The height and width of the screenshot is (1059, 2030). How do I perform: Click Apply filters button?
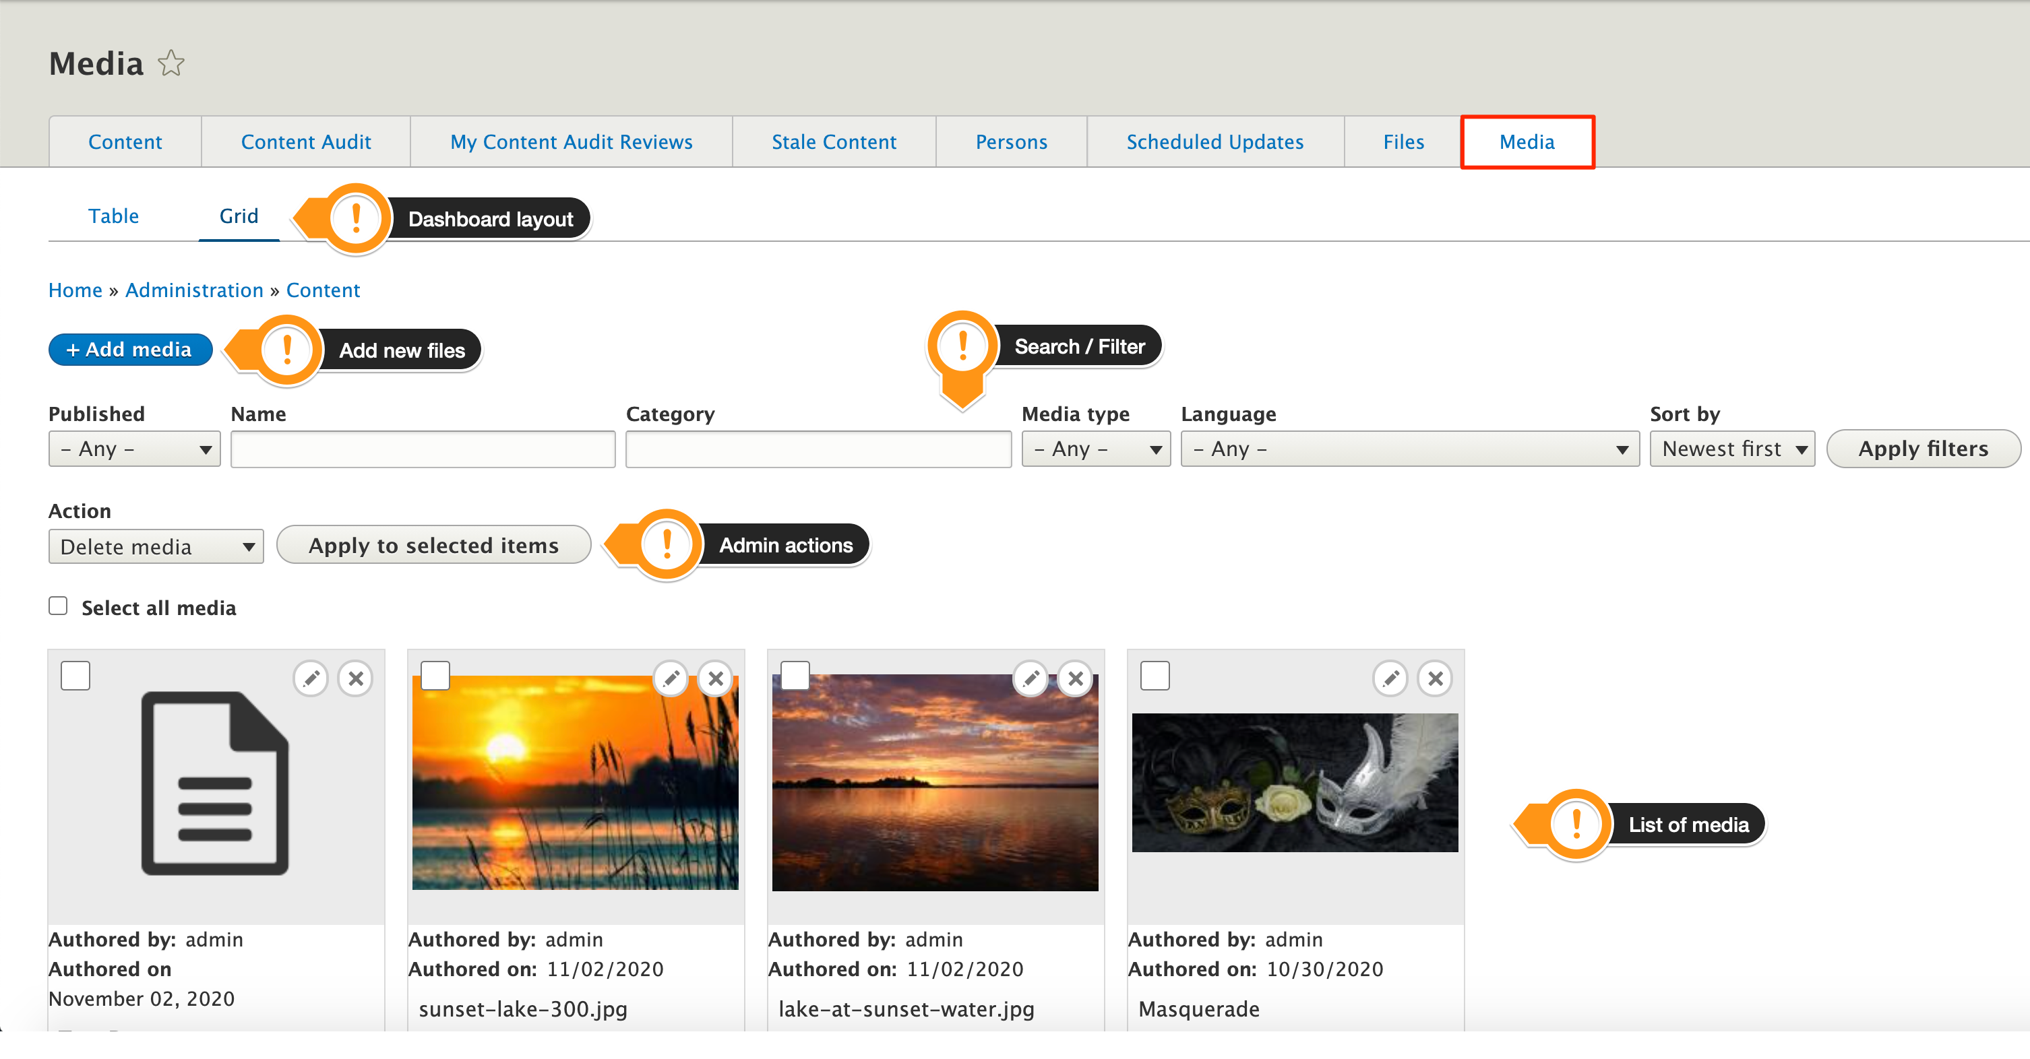point(1923,449)
